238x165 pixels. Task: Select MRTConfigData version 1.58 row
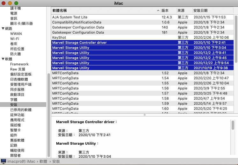click(142, 98)
